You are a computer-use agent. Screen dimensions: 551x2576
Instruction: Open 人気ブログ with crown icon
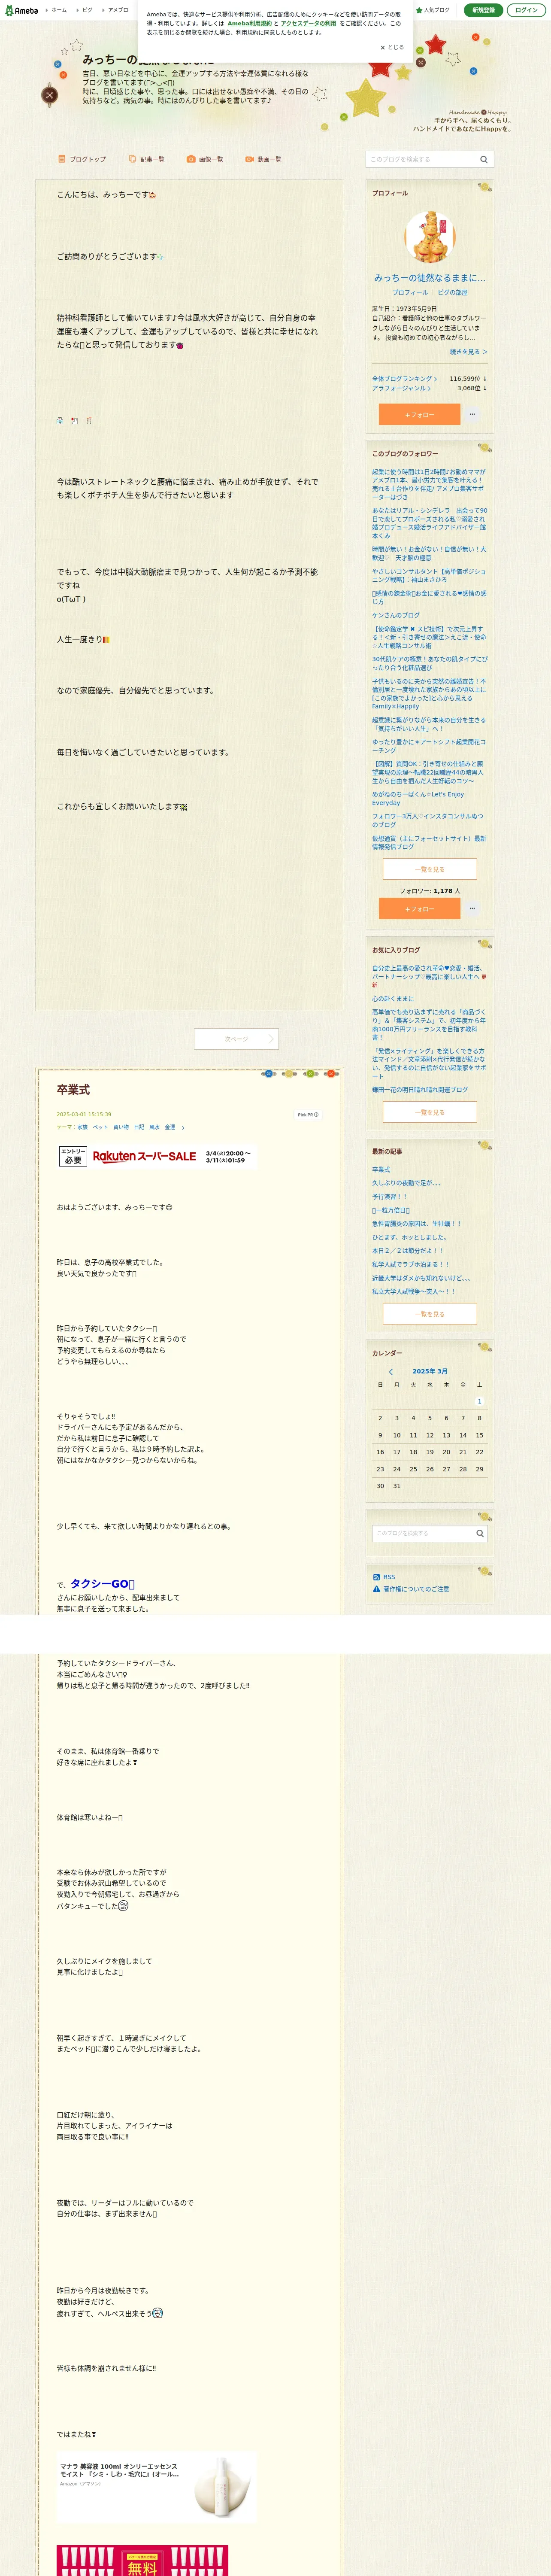coord(433,10)
